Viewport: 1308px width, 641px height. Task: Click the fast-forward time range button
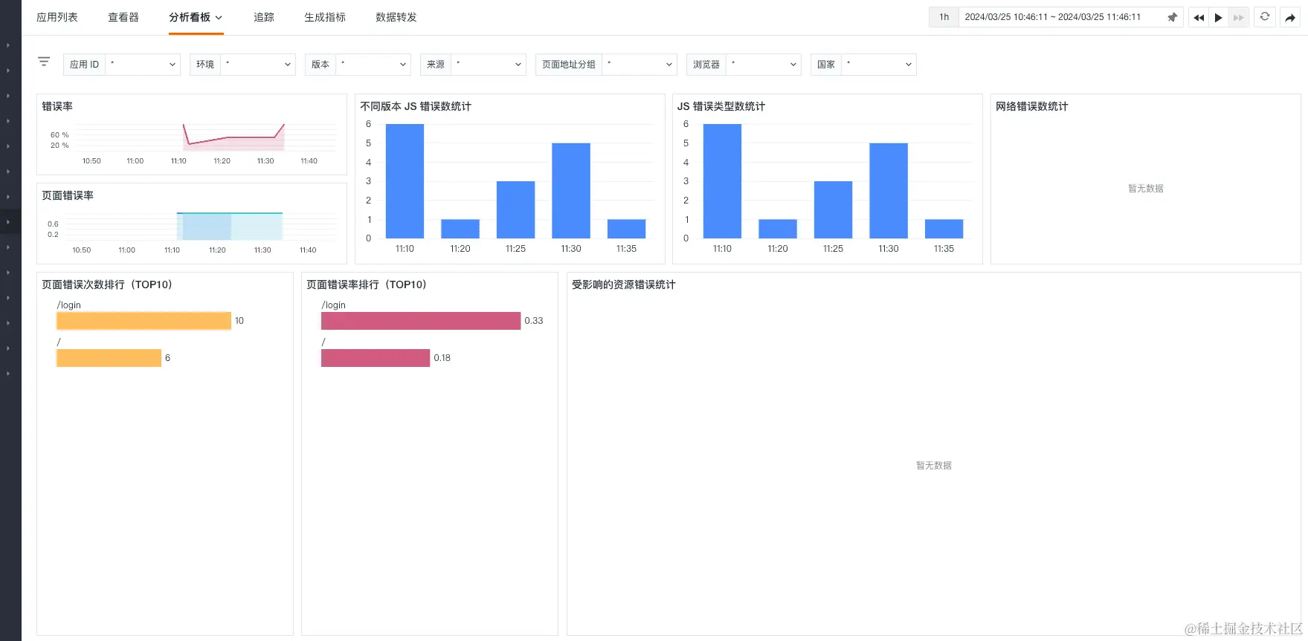[x=1238, y=17]
